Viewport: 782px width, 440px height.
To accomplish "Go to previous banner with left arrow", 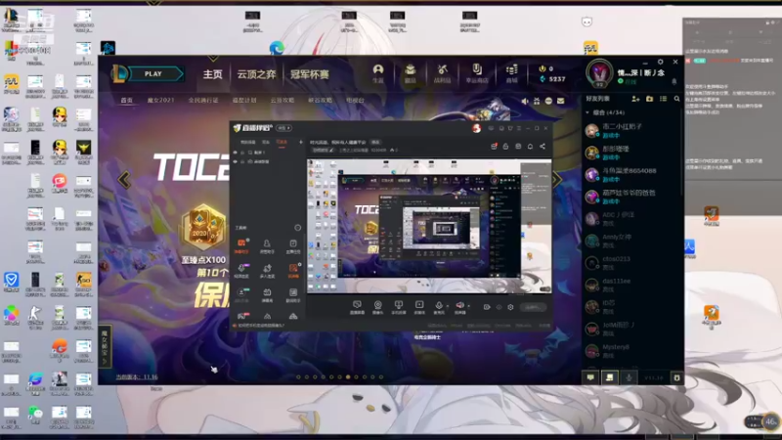I will click(124, 180).
